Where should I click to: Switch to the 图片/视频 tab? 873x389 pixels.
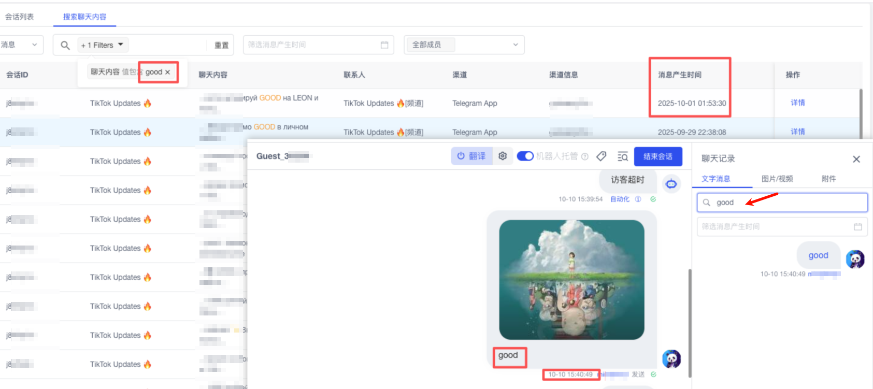point(777,179)
